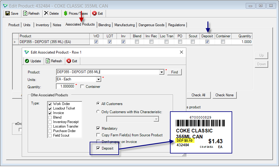Enable the Blend type checkbox

pos(50,117)
